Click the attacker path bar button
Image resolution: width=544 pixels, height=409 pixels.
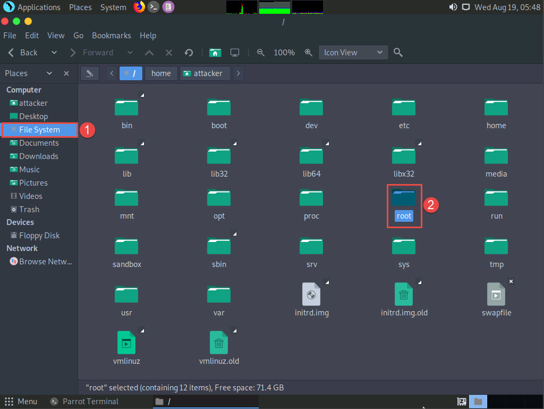[205, 73]
